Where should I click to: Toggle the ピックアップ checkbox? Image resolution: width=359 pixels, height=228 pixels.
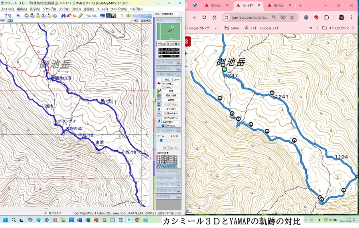(163, 87)
